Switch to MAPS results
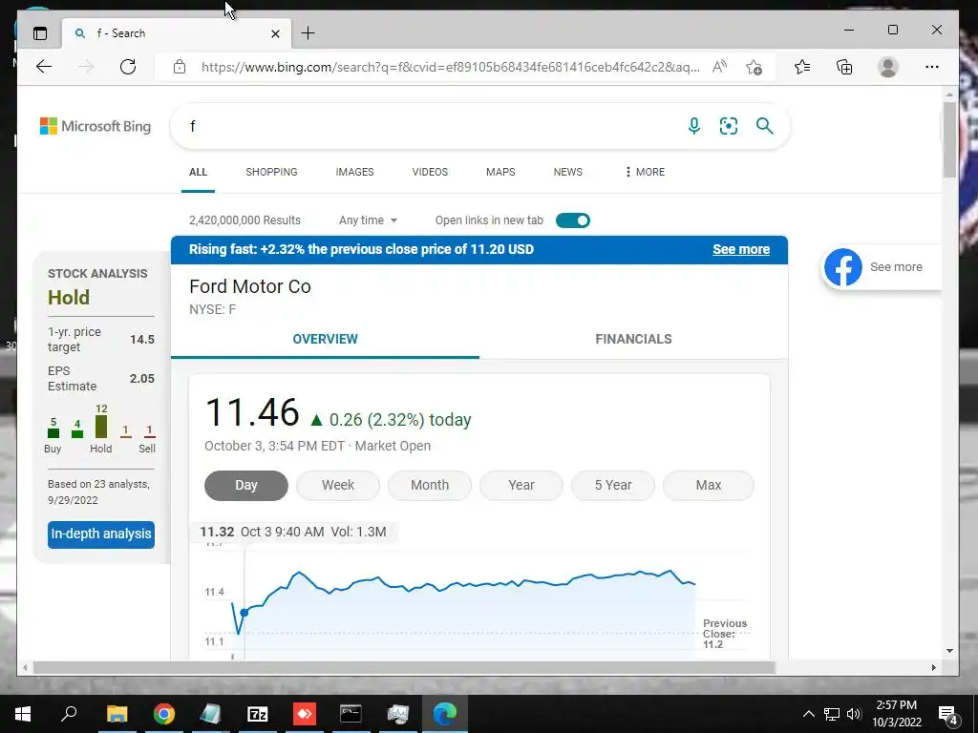Viewport: 978px width, 733px height. coord(500,172)
